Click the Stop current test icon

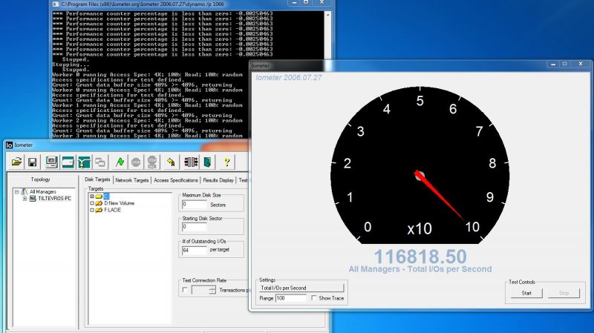tap(136, 162)
